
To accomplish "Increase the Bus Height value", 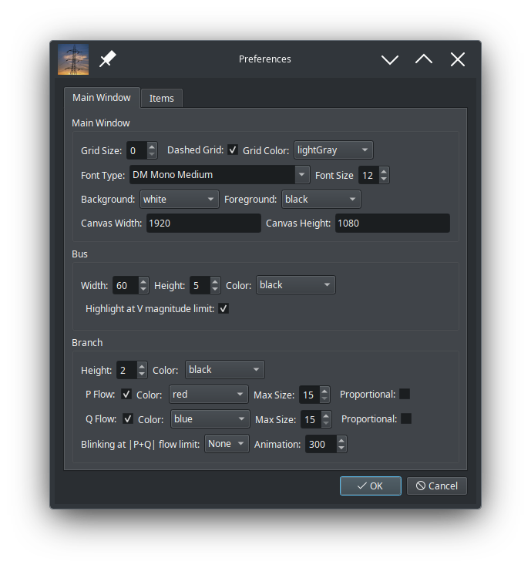I will pos(215,281).
